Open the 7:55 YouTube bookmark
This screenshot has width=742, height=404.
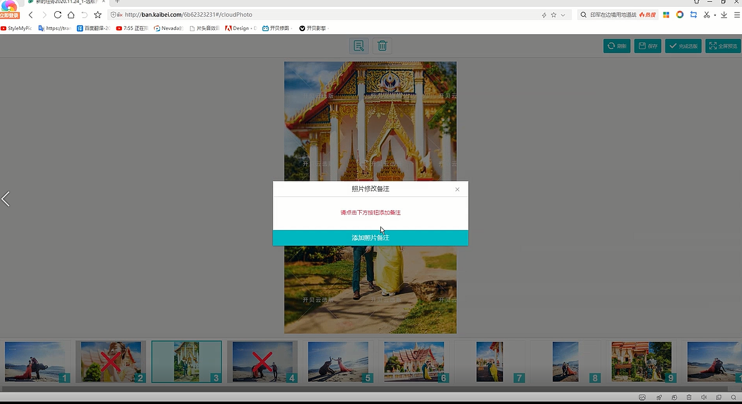tap(132, 29)
